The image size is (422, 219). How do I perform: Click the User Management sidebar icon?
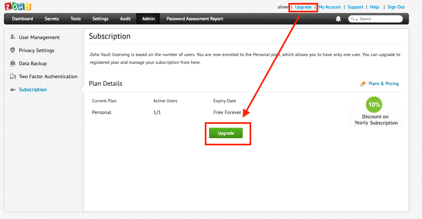[13, 37]
